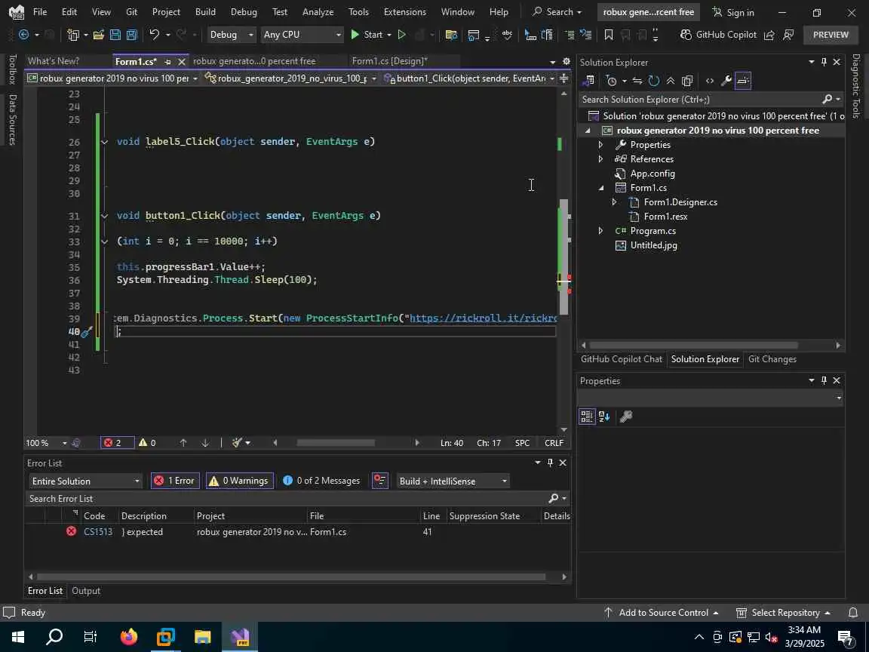Open the Entire Solution scope dropdown
This screenshot has width=869, height=652.
tap(85, 481)
